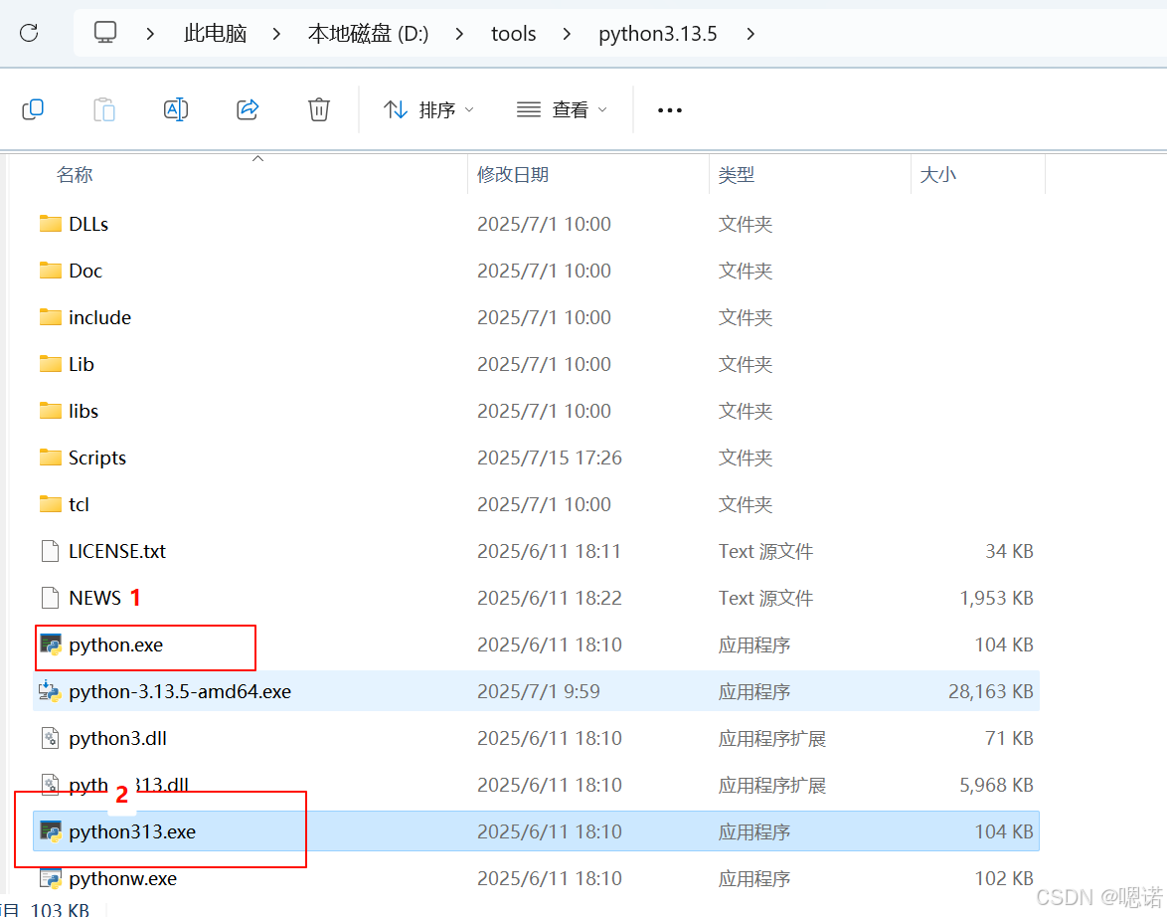Click python3.13.5 in the breadcrumb
This screenshot has height=917, width=1167.
pos(658,34)
